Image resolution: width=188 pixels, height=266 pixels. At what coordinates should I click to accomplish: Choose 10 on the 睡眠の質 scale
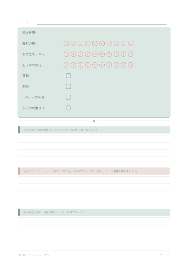(131, 44)
